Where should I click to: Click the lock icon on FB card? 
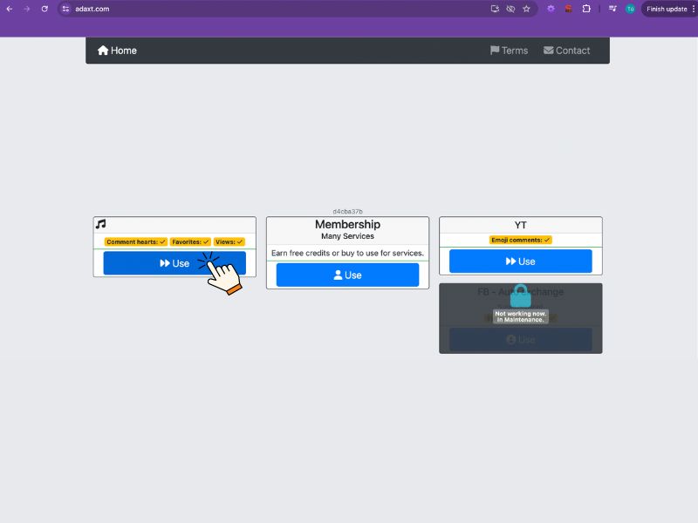point(521,296)
